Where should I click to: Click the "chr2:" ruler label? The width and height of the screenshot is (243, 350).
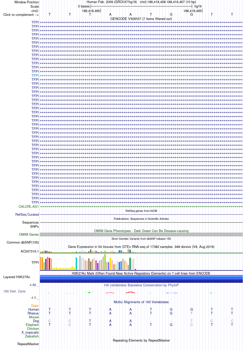pos(35,11)
